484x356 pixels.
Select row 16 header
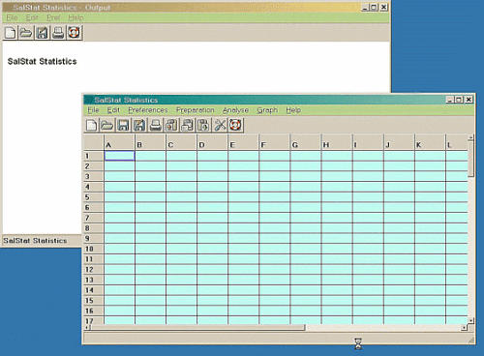pyautogui.click(x=94, y=311)
